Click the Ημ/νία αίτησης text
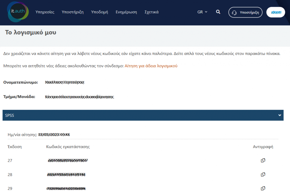Image resolution: width=290 pixels, height=194 pixels. [x=22, y=135]
